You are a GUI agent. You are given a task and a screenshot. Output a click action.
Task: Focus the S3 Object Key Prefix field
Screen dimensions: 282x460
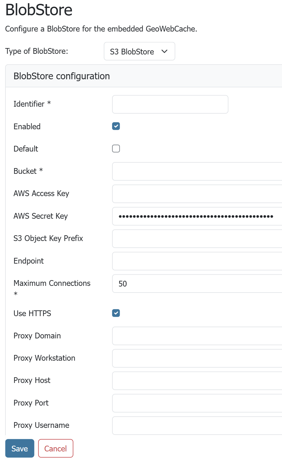coord(197,239)
